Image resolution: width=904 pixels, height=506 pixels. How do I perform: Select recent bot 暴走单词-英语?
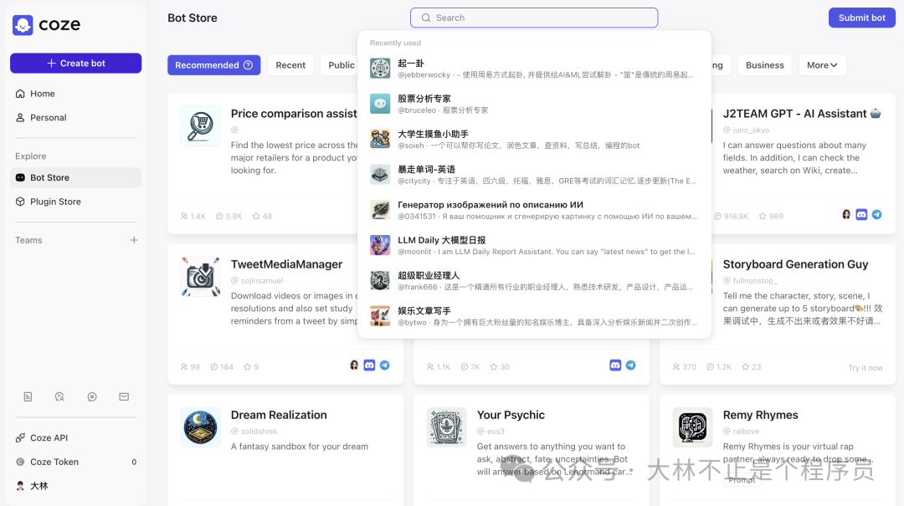534,175
